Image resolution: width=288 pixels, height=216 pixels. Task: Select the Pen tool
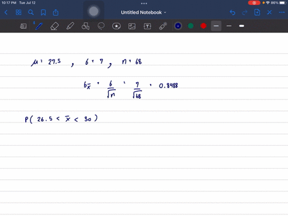38,26
